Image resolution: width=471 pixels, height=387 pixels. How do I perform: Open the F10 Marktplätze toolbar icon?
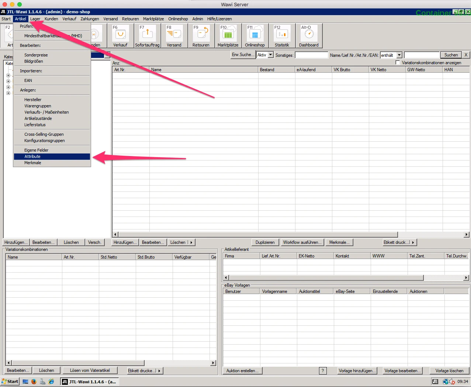(x=228, y=36)
